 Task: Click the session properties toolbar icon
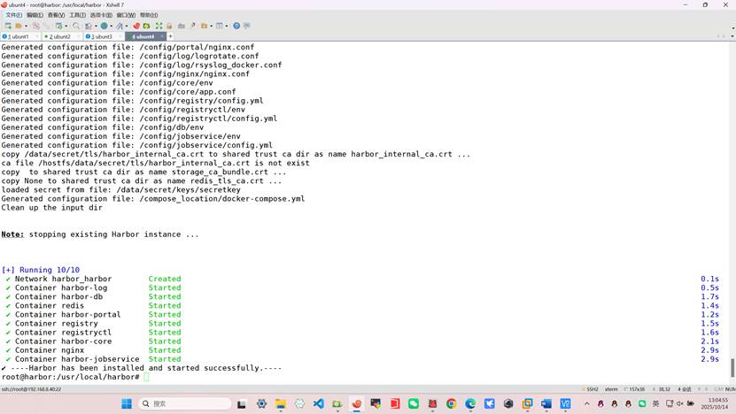click(58, 26)
